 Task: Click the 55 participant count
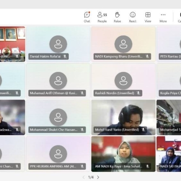tap(105, 15)
